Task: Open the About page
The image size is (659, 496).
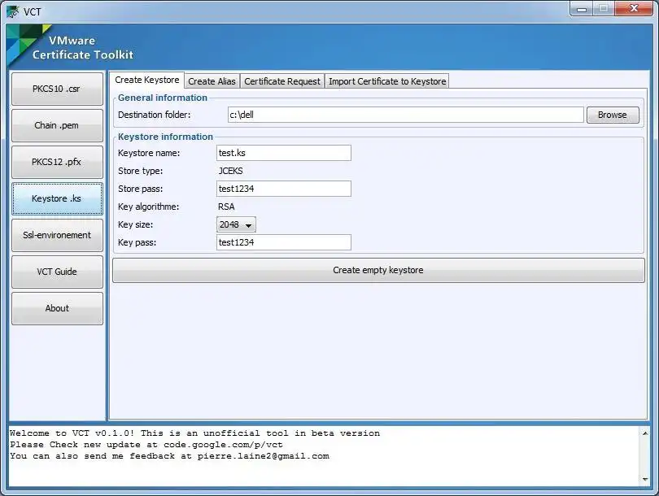Action: click(57, 308)
